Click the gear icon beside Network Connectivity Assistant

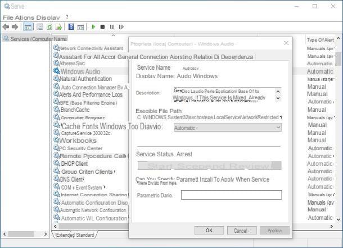point(56,48)
